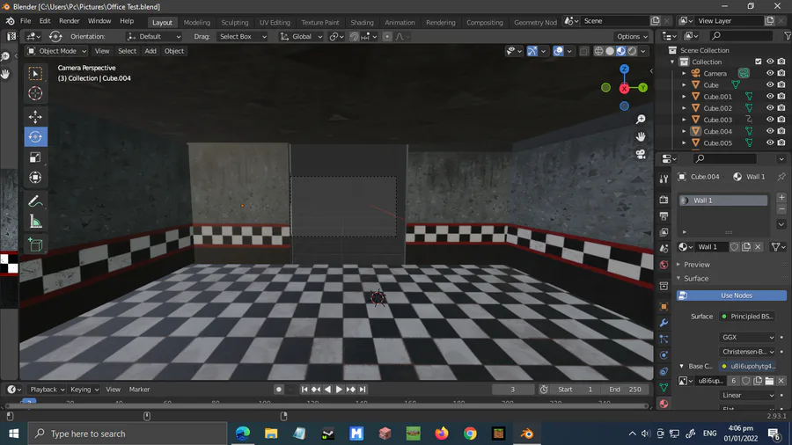Open the image file folder icon
Image resolution: width=792 pixels, height=445 pixels.
769,381
